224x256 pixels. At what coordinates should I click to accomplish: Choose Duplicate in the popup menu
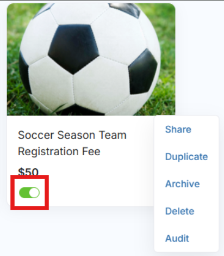186,157
